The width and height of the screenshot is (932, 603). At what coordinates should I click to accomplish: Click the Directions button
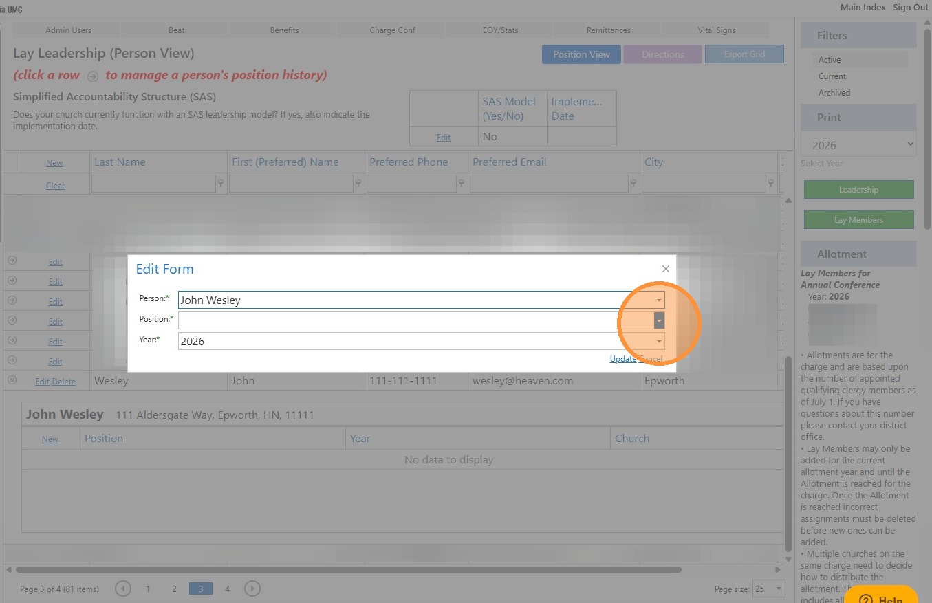pyautogui.click(x=662, y=54)
